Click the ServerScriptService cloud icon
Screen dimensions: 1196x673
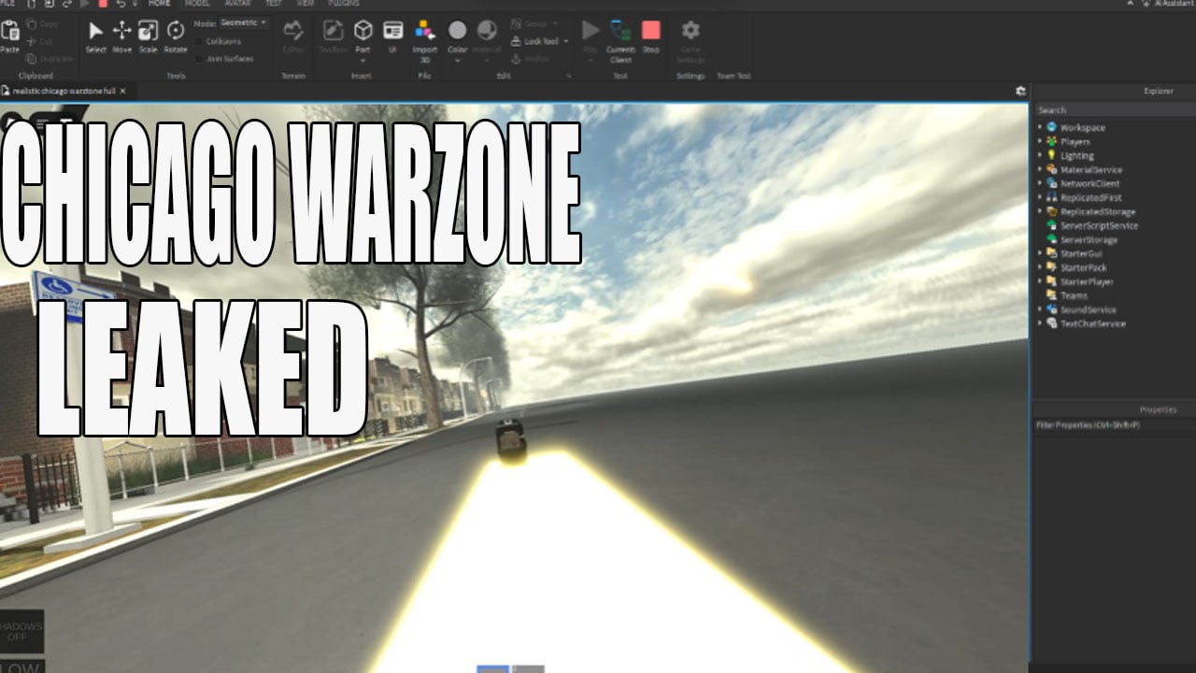tap(1052, 225)
